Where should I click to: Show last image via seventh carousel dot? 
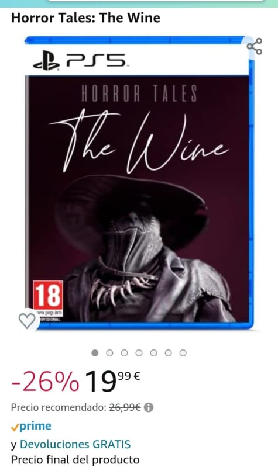pyautogui.click(x=183, y=353)
